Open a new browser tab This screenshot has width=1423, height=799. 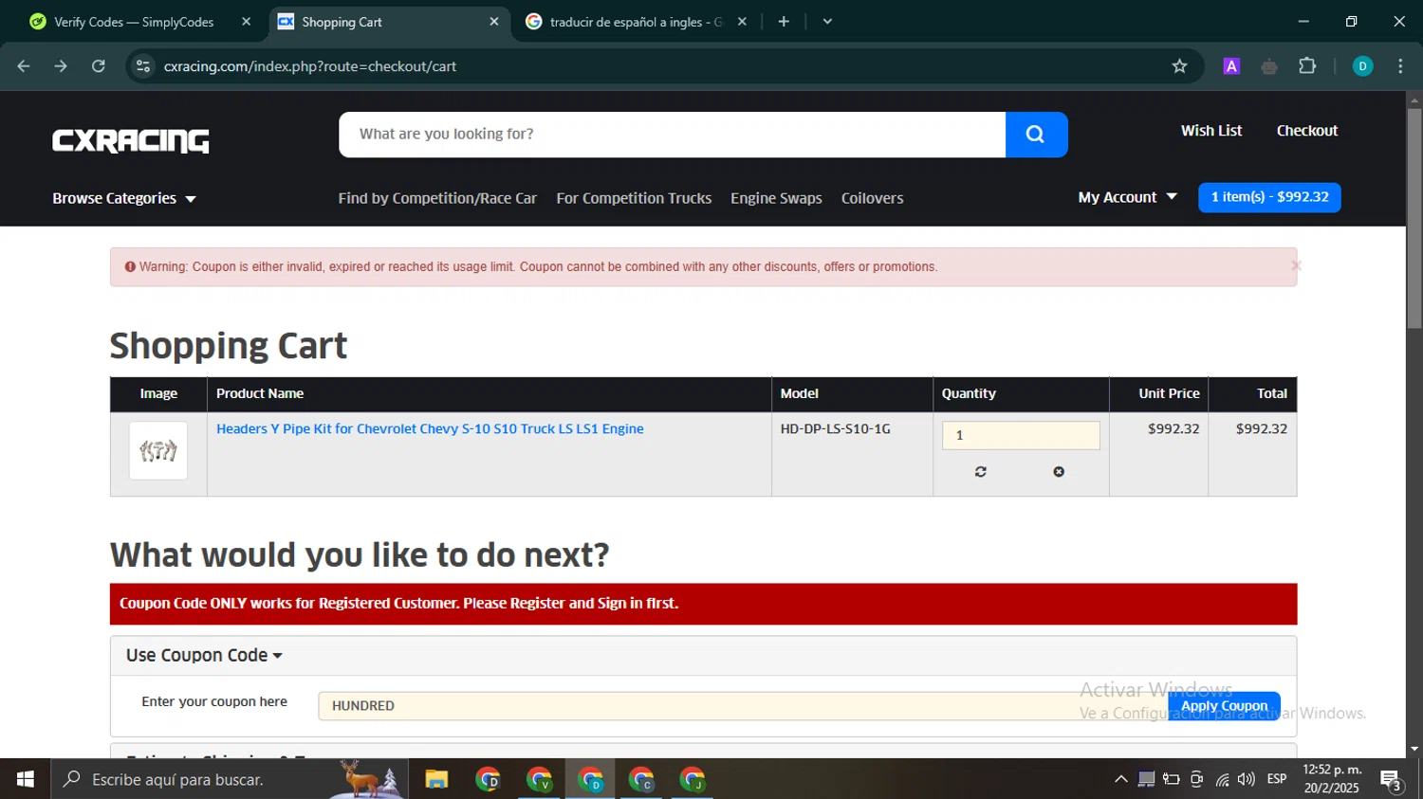pos(784,22)
